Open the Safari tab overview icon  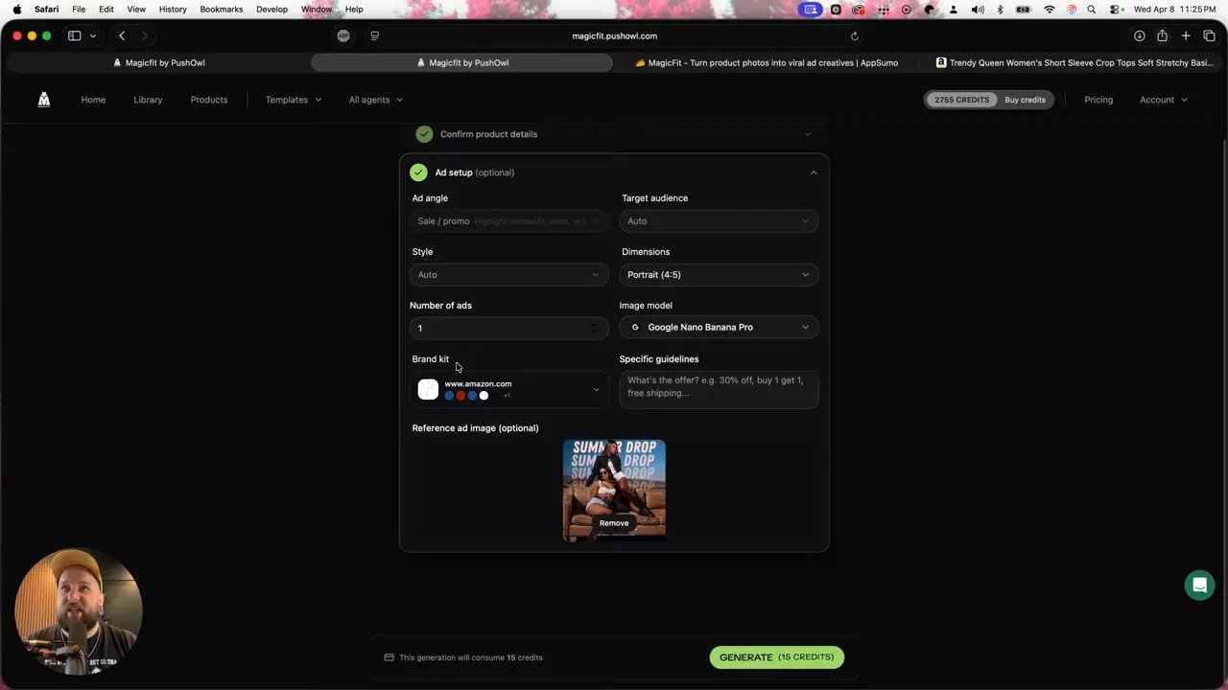(x=1209, y=35)
